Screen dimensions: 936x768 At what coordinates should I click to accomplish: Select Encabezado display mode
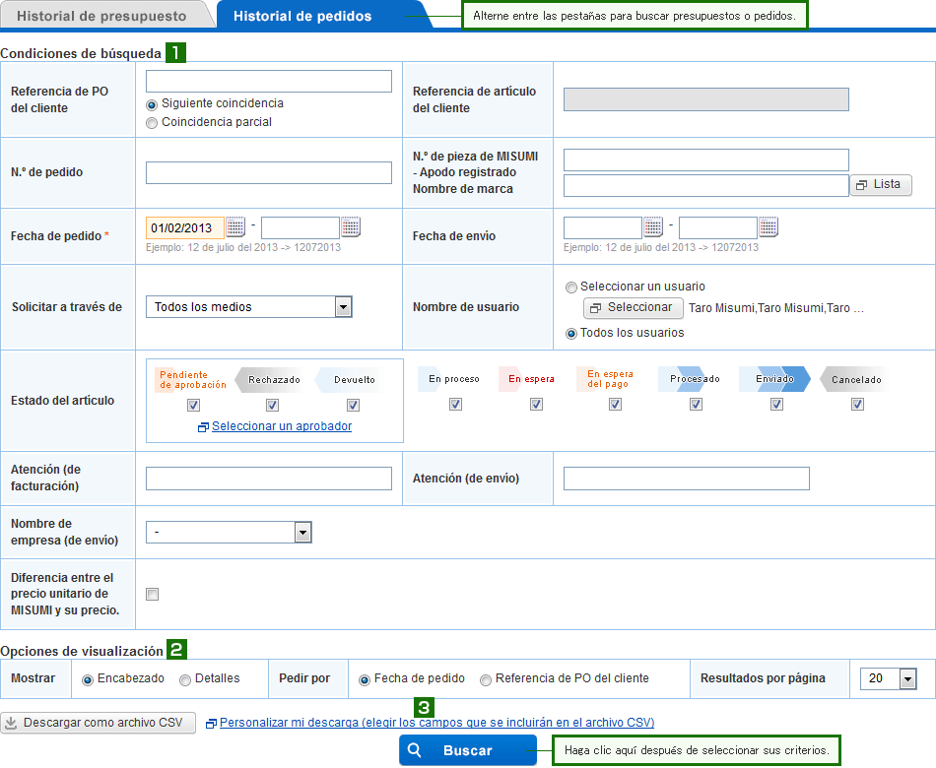(88, 679)
